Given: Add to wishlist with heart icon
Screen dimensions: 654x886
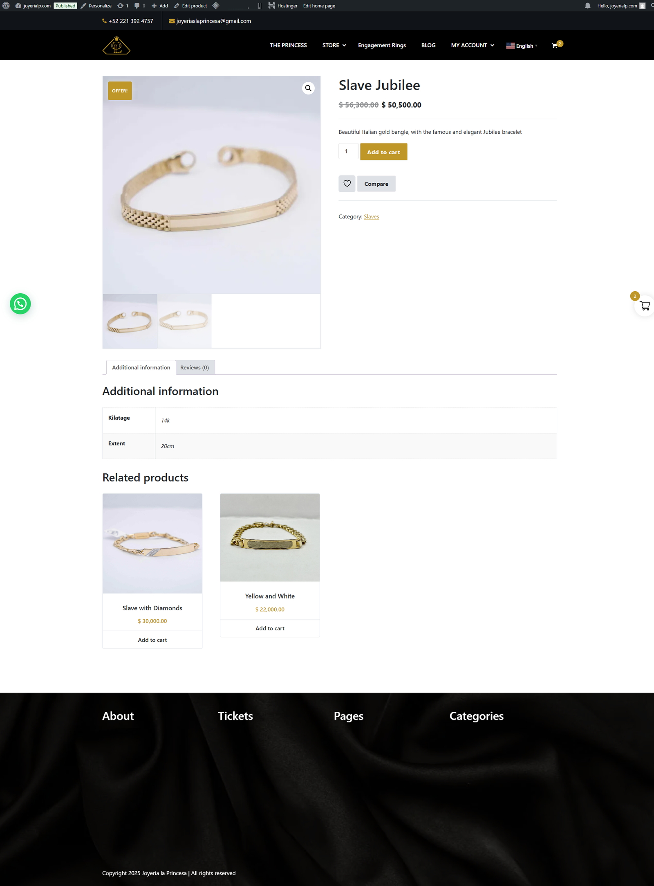Looking at the screenshot, I should 347,184.
